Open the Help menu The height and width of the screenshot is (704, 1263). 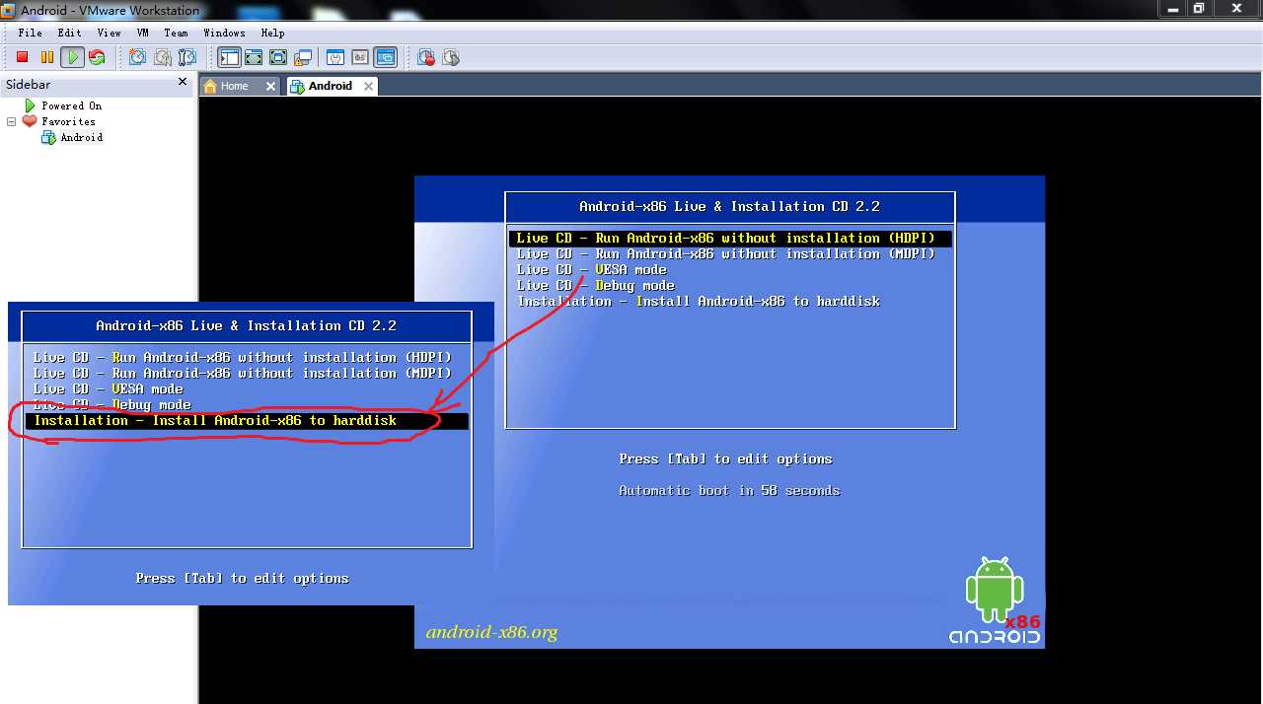(272, 33)
